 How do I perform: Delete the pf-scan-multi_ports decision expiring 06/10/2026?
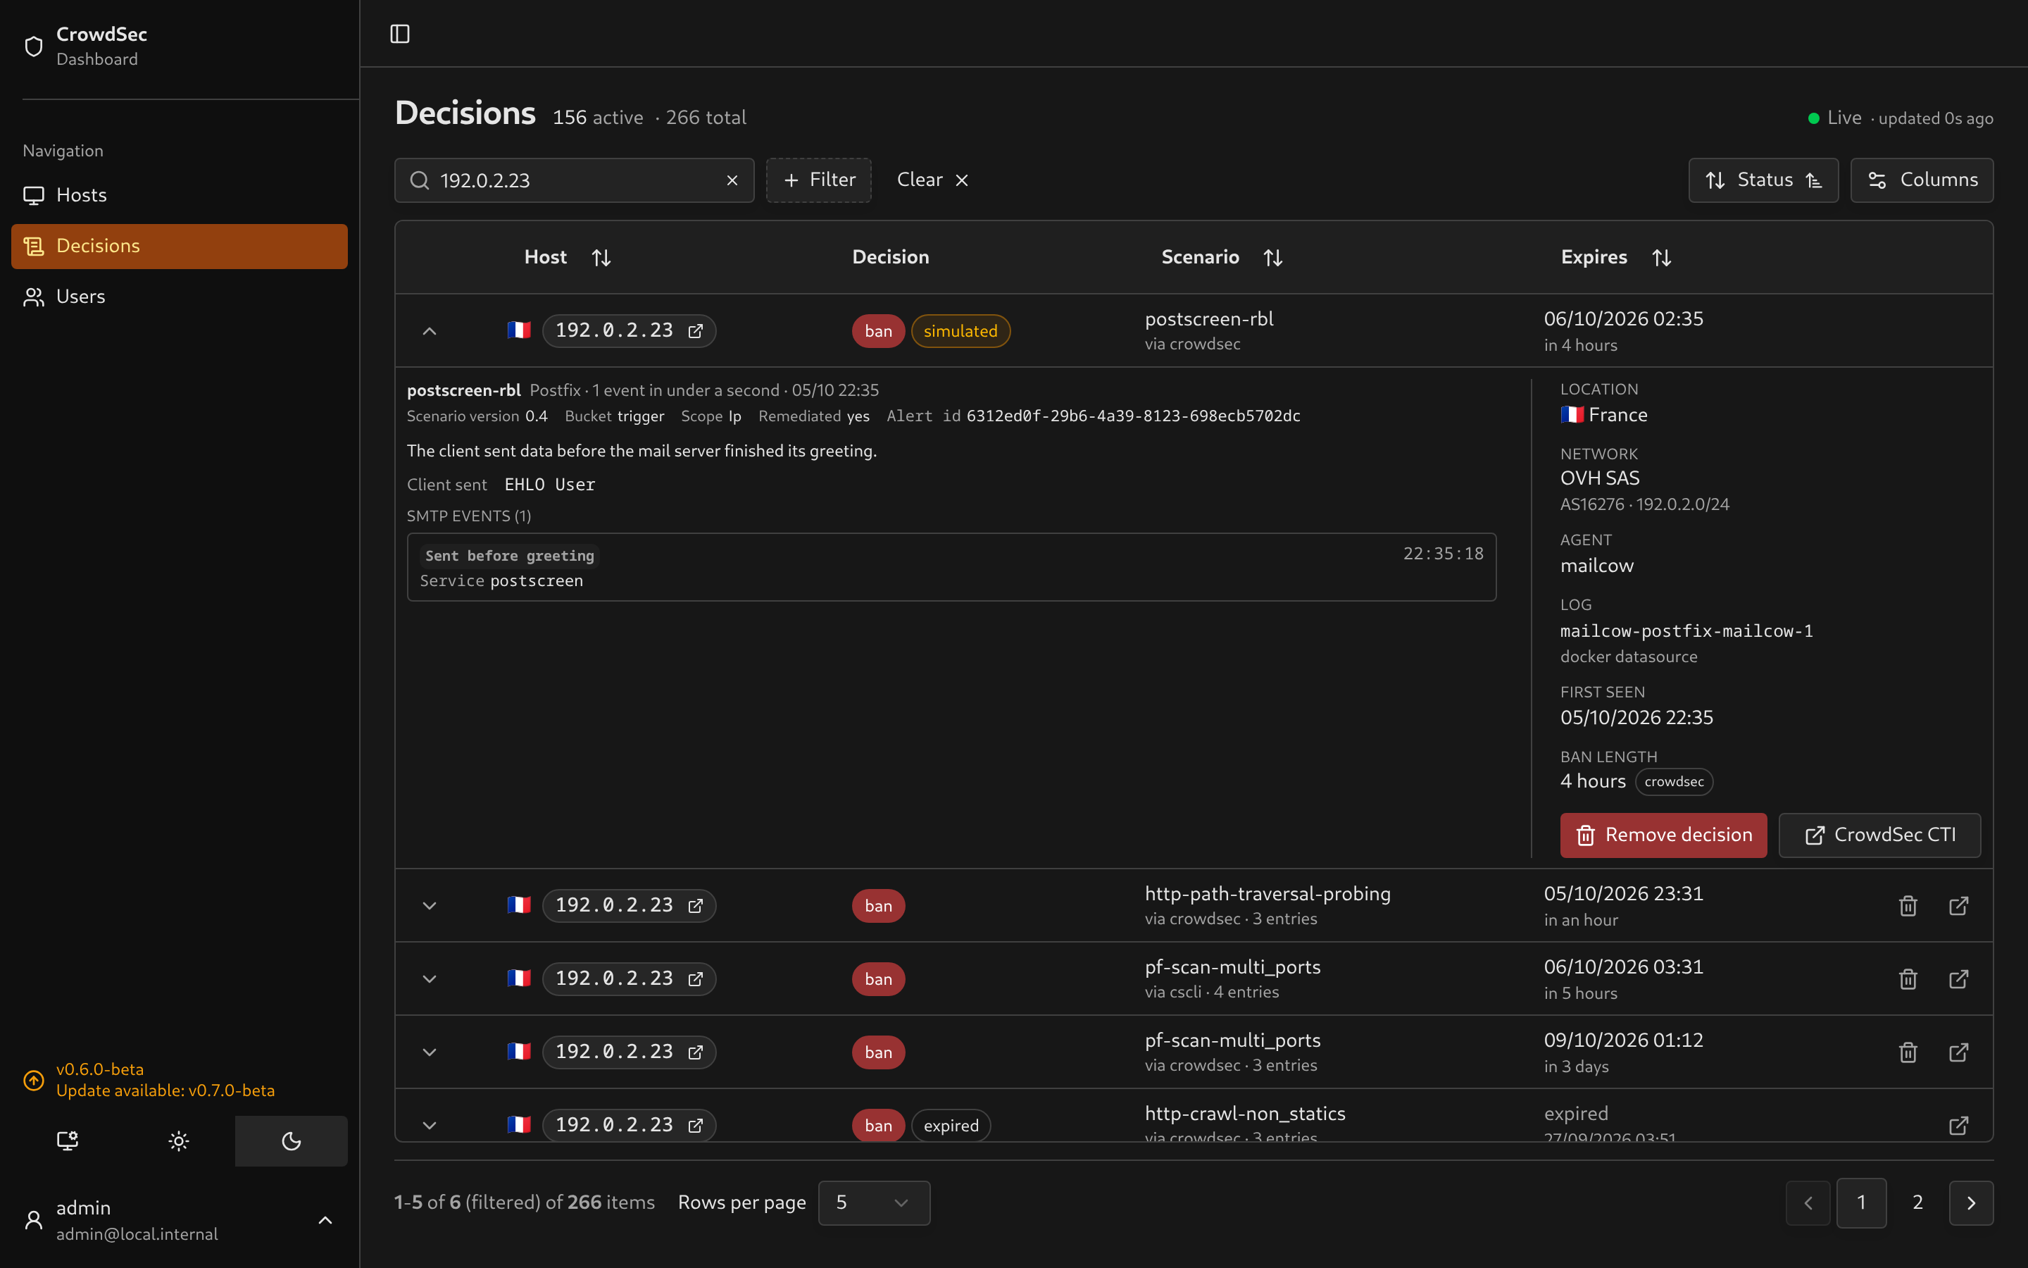coord(1908,978)
